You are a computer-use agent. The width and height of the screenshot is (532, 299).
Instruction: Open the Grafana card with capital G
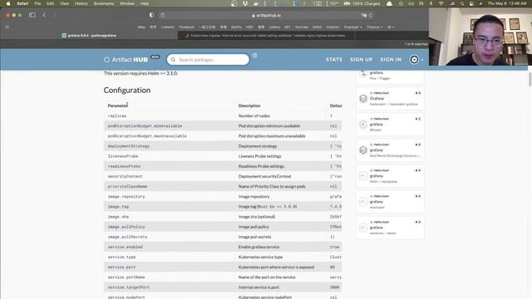click(390, 99)
